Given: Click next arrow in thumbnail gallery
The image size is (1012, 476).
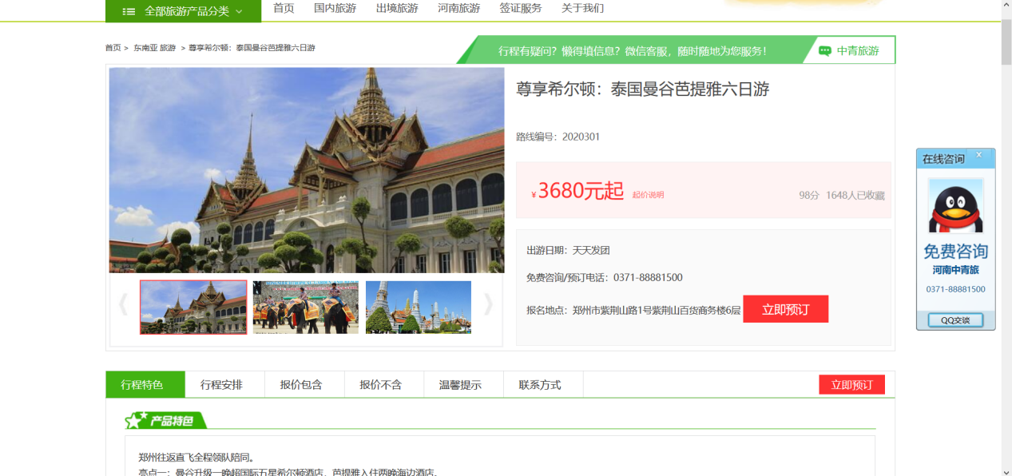Looking at the screenshot, I should point(488,304).
